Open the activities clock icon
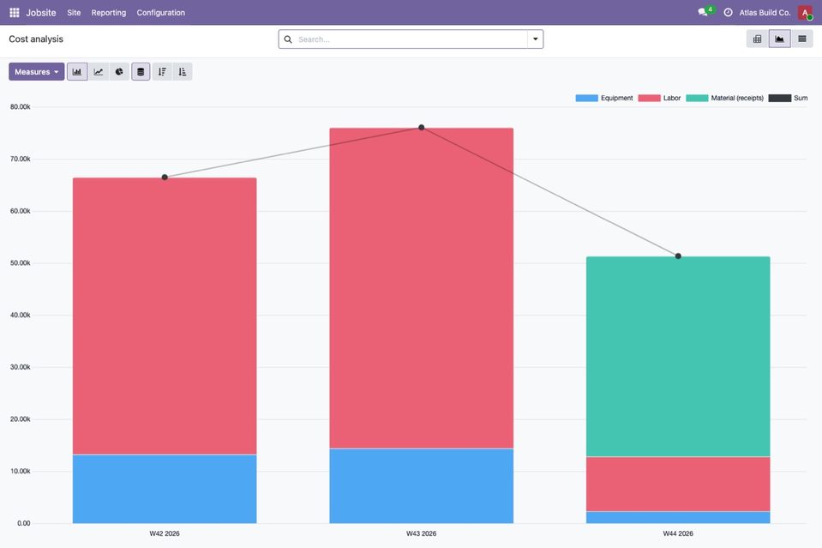The image size is (822, 548). [x=729, y=13]
